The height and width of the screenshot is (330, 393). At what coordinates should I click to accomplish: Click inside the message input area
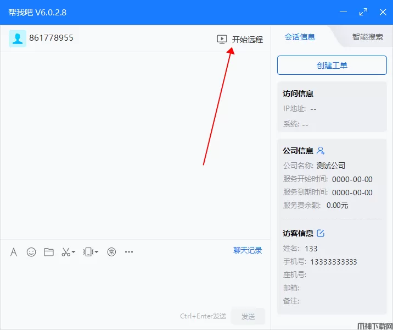coord(134,283)
